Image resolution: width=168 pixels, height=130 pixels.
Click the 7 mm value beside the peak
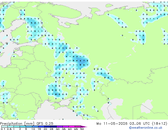pos(84,61)
